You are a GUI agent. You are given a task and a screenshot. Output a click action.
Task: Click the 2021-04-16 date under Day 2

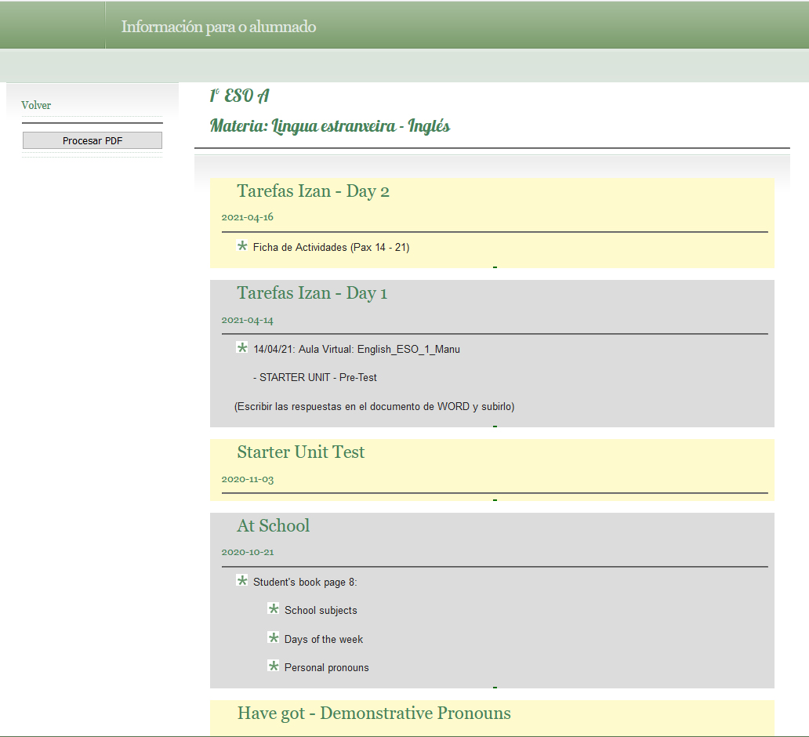pyautogui.click(x=247, y=217)
